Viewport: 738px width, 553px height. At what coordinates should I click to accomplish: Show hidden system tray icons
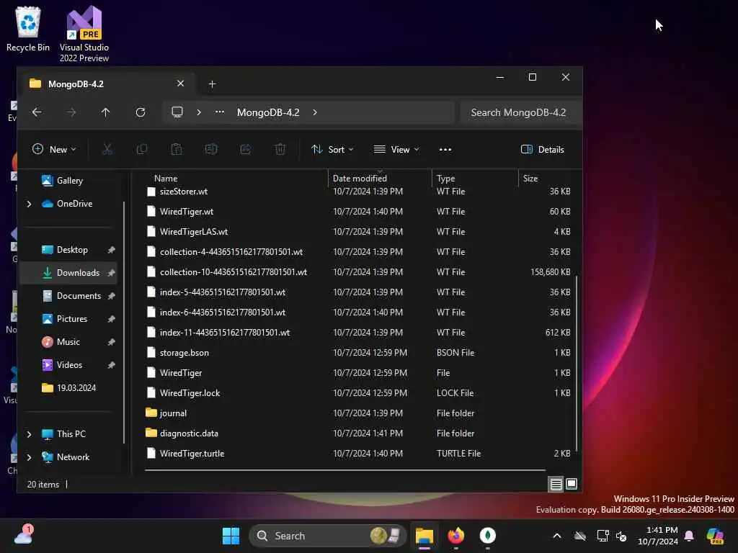click(x=557, y=536)
